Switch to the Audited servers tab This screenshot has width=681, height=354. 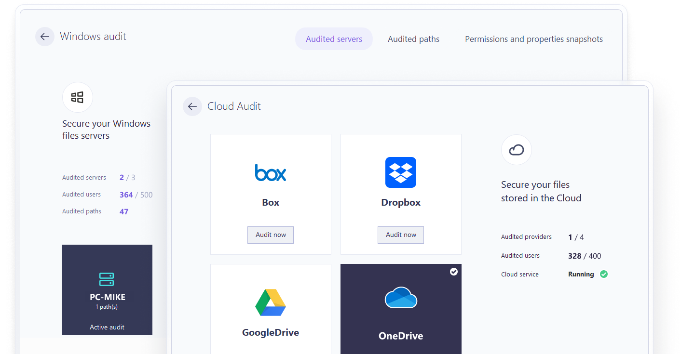[334, 39]
